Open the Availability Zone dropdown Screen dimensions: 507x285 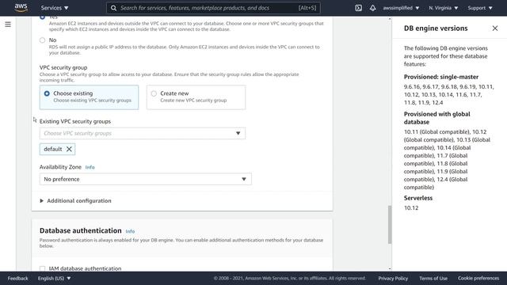tap(146, 179)
